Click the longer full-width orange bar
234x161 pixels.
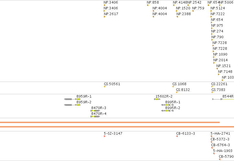117,127
